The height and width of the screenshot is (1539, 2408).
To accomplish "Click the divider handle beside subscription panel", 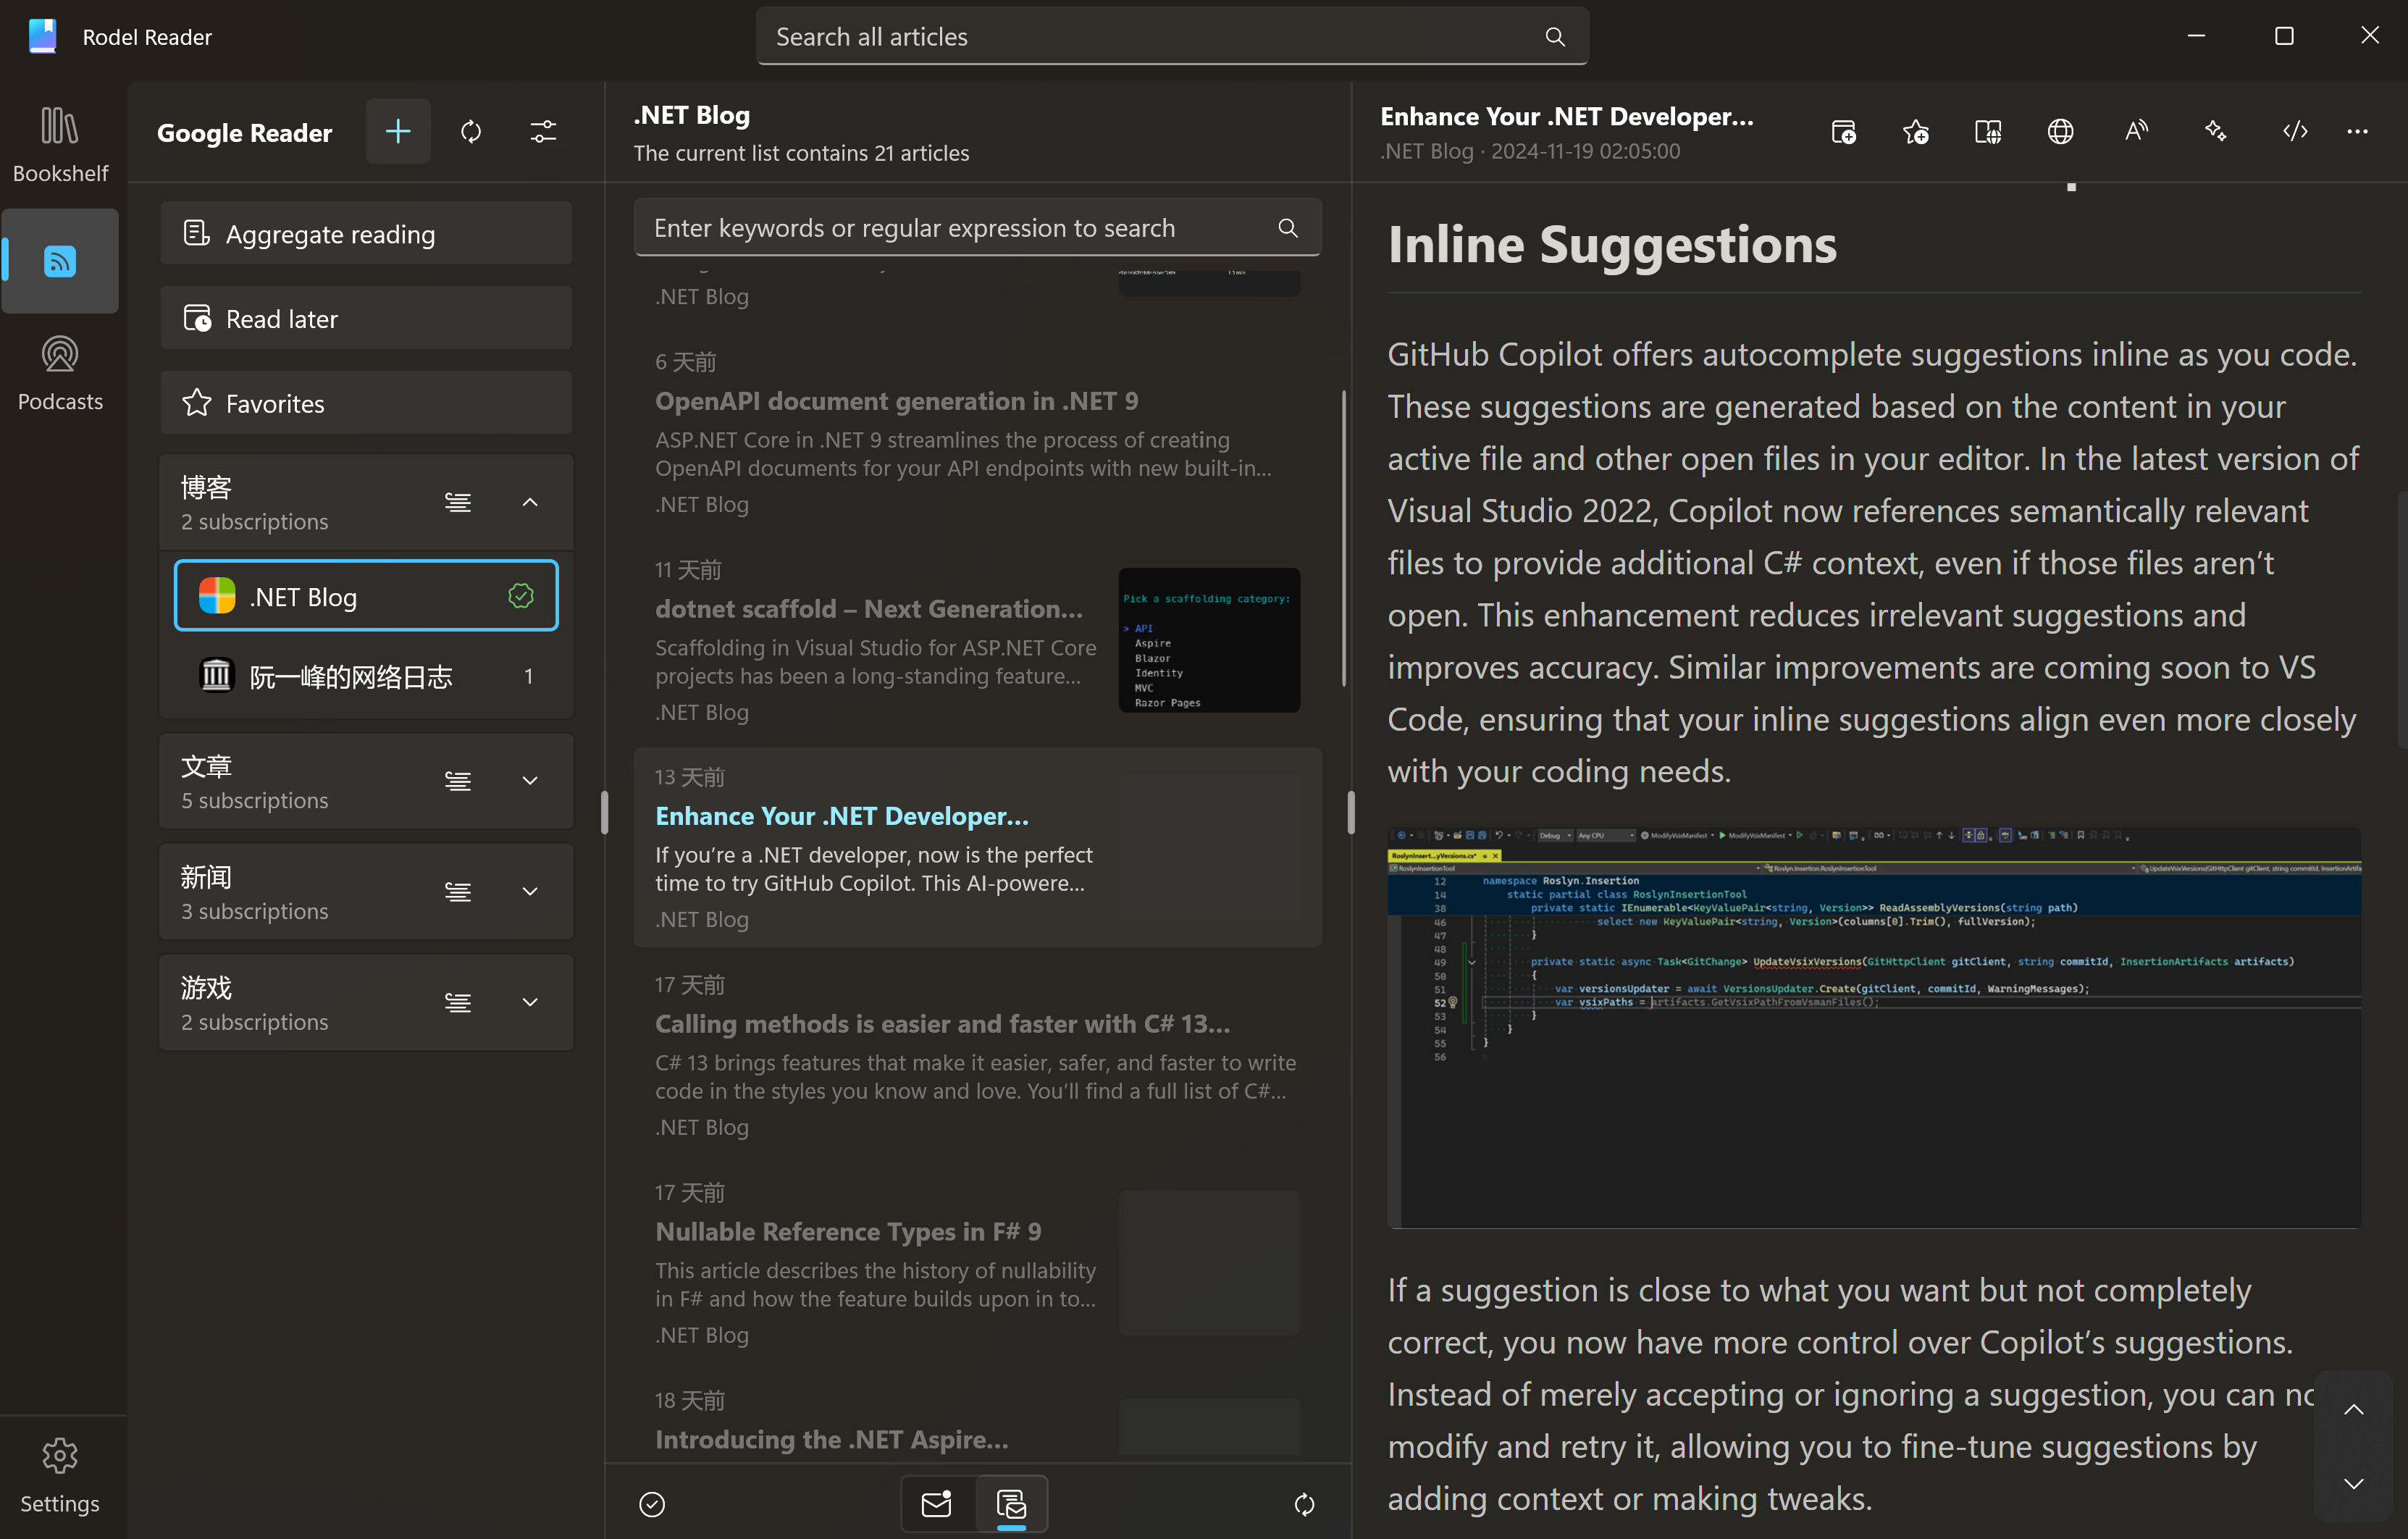I will pyautogui.click(x=604, y=813).
